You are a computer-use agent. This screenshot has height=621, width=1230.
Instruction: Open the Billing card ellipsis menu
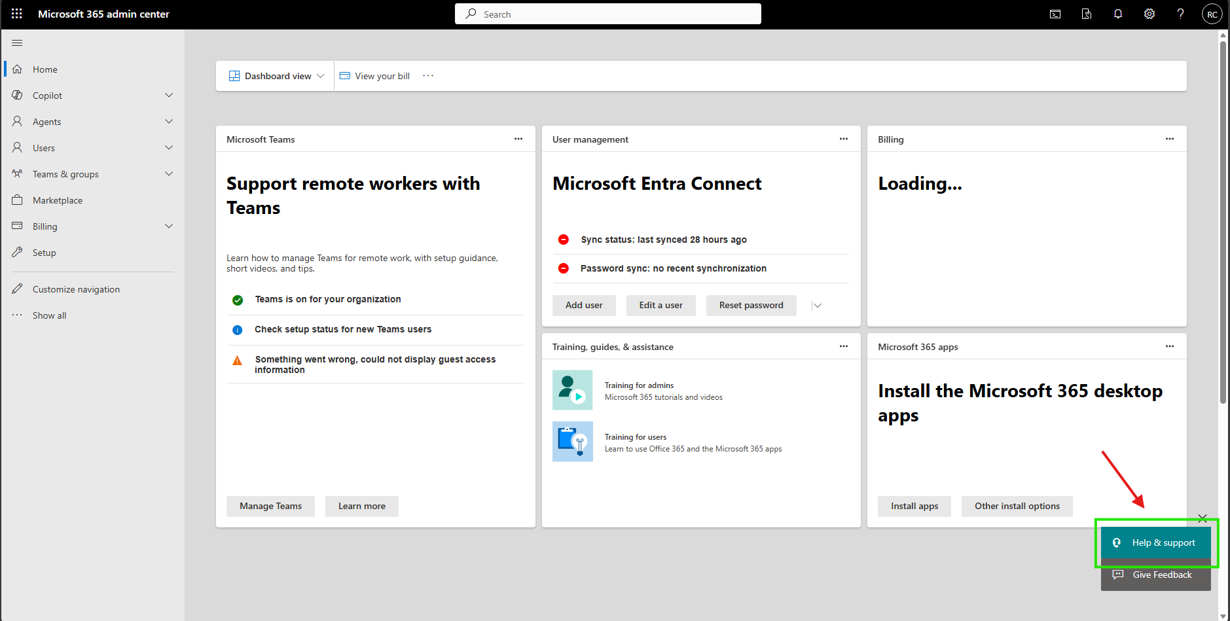tap(1170, 139)
